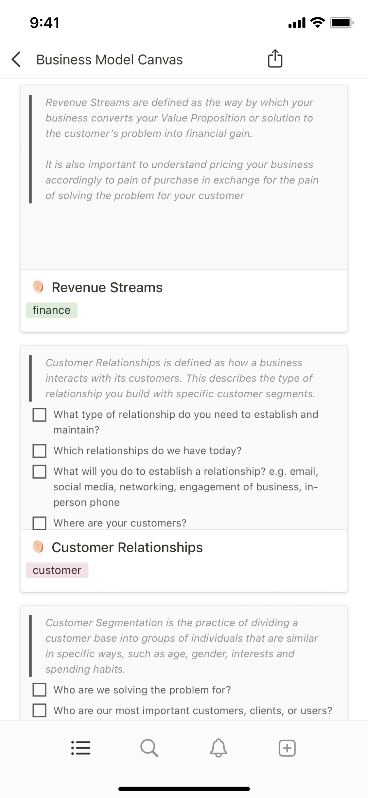Tap the back arrow in header
Image resolution: width=368 pixels, height=798 pixels.
16,60
